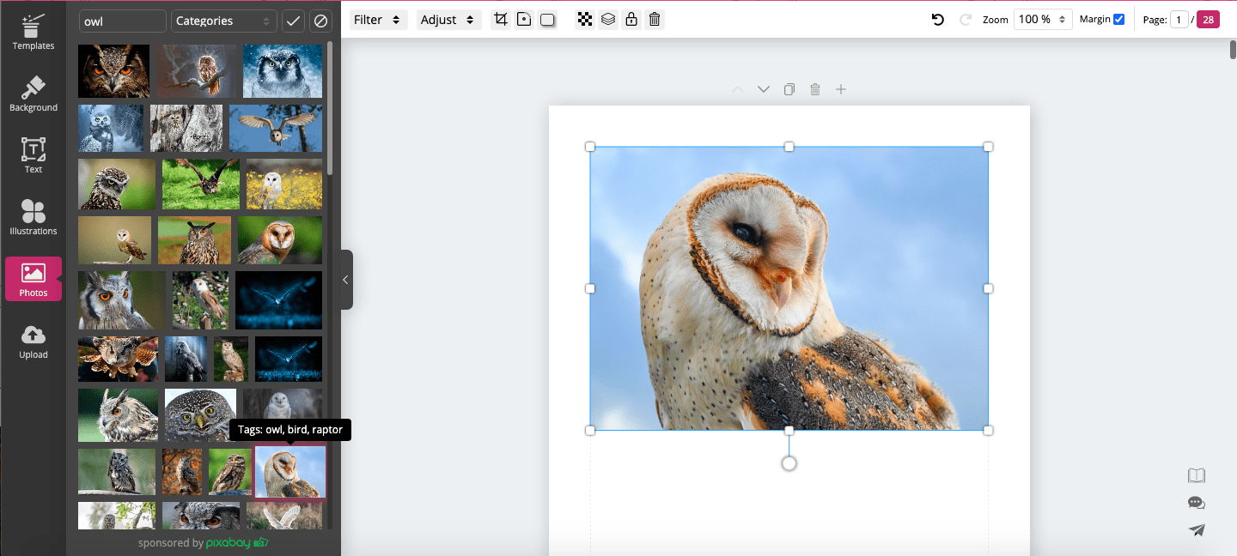Click the total pages 28 button
1237x556 pixels.
pyautogui.click(x=1208, y=19)
